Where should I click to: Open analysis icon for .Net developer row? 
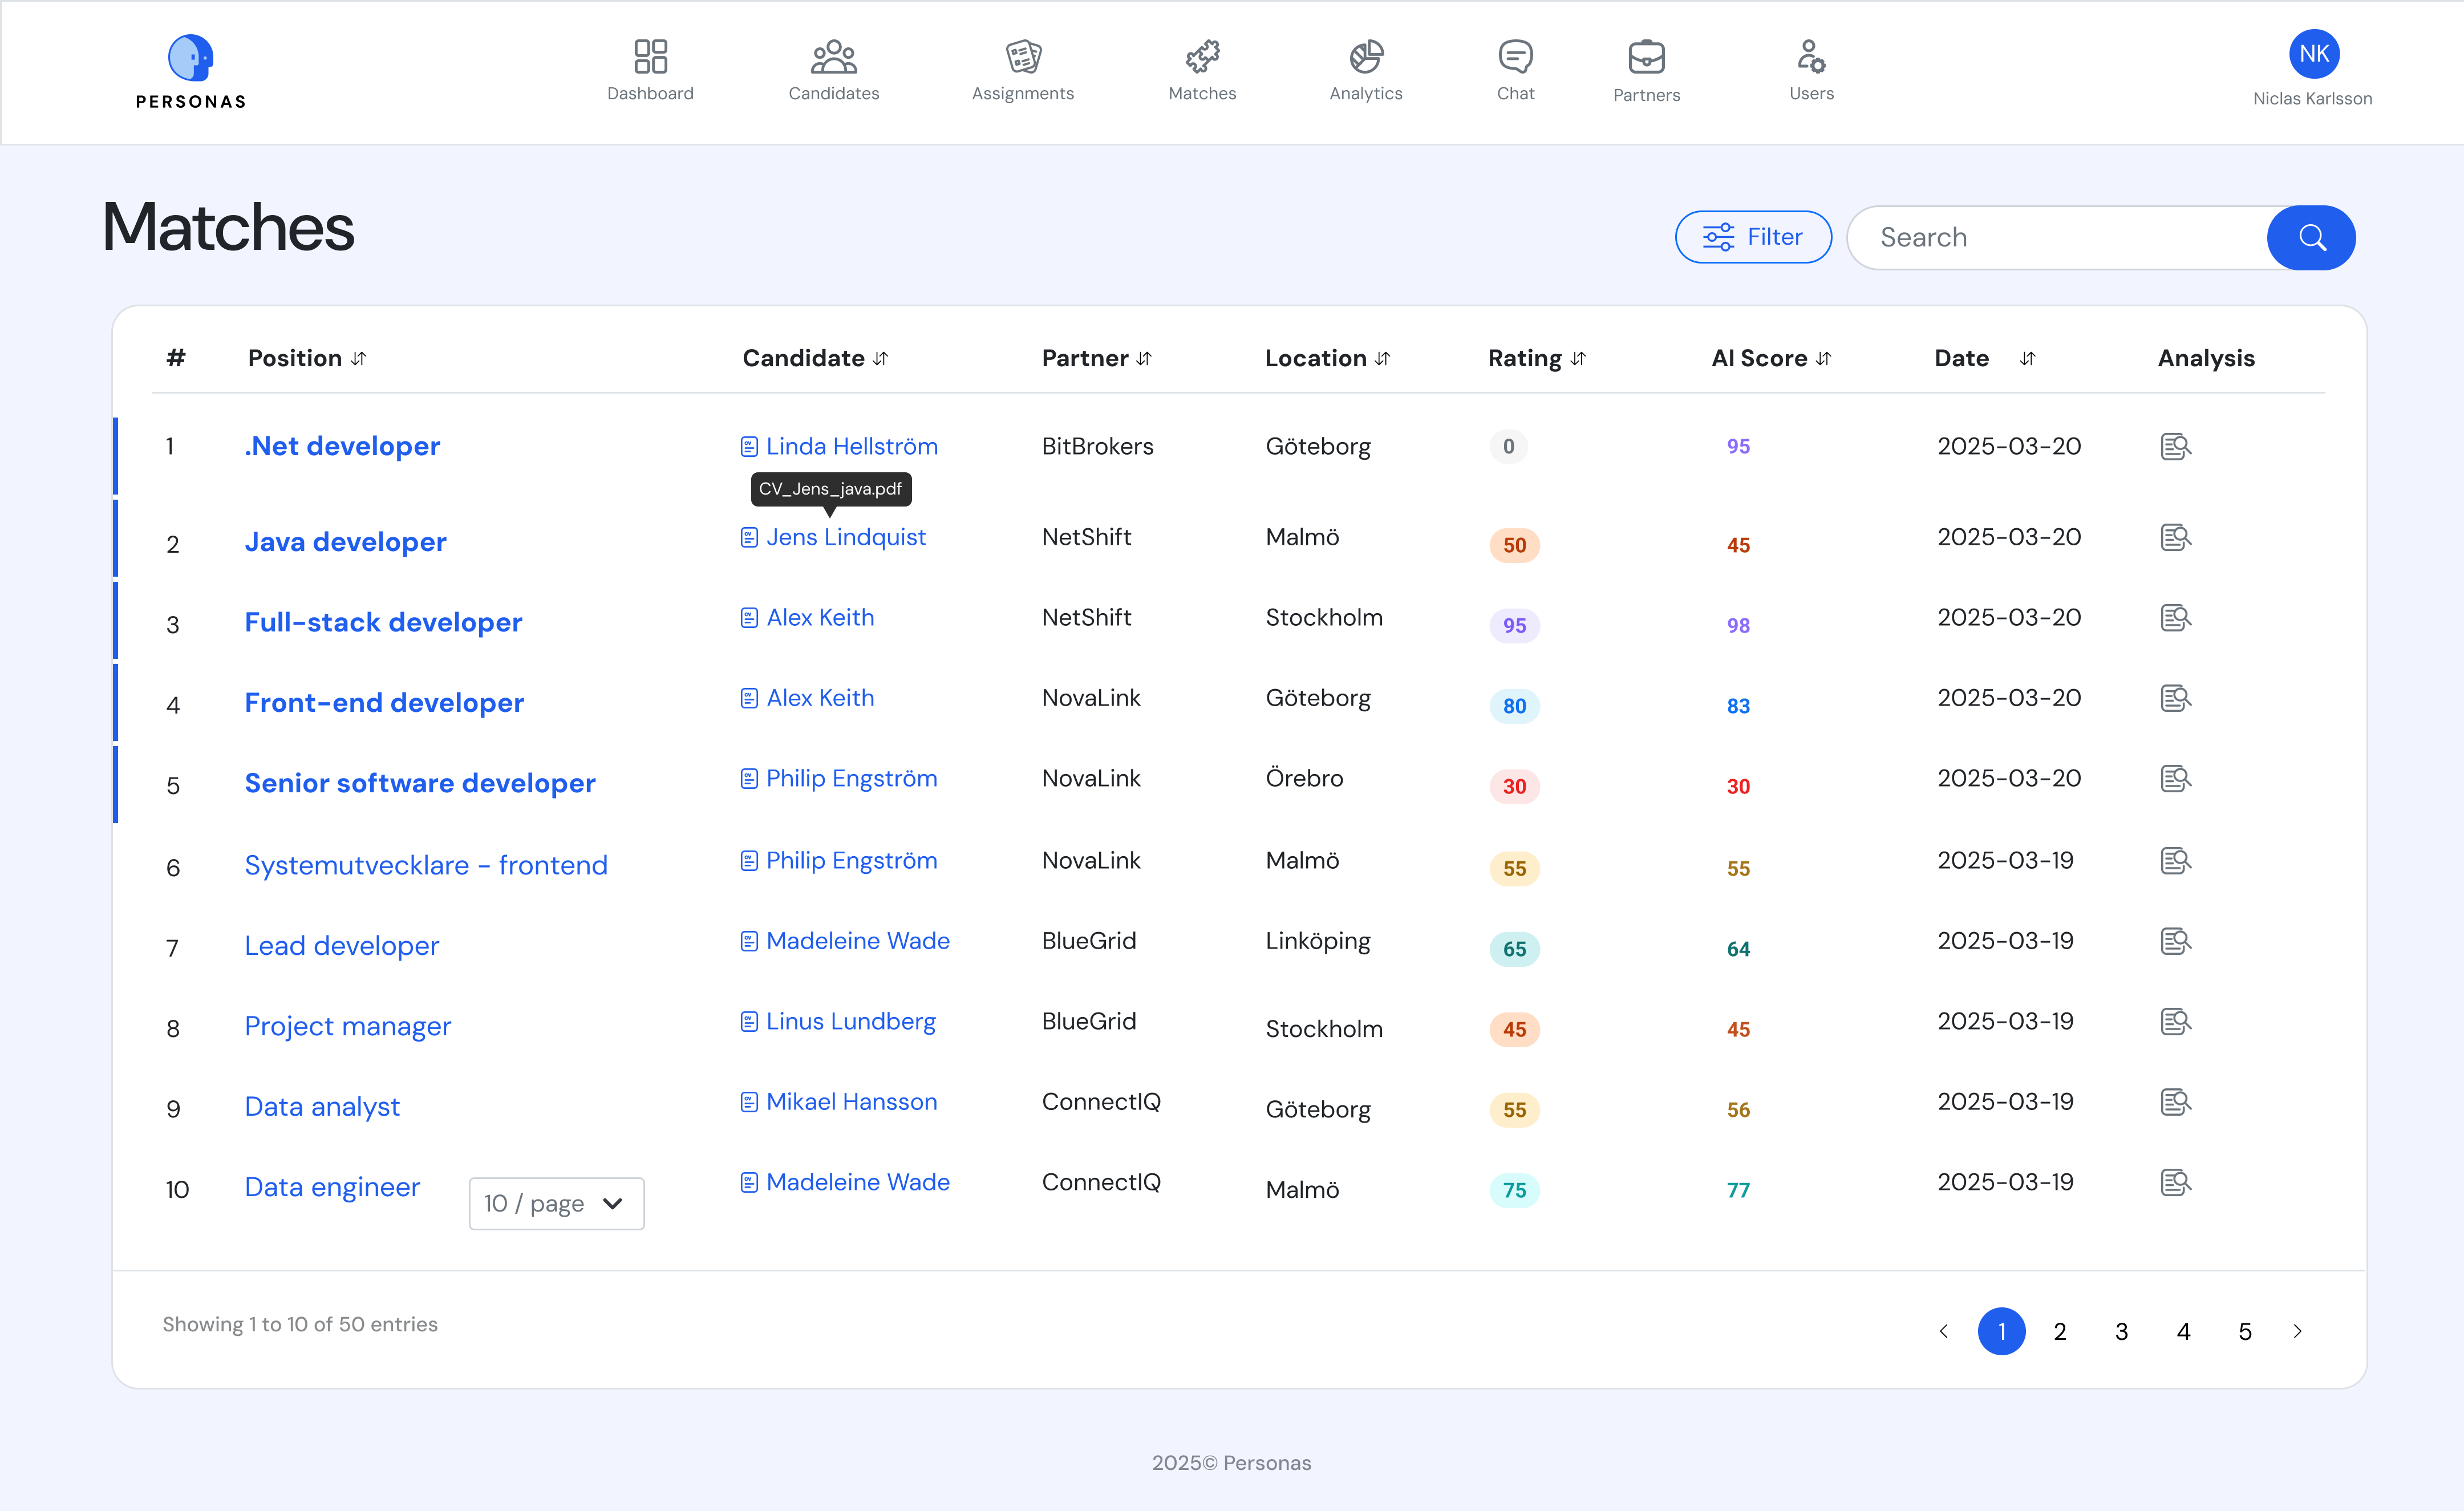click(2175, 446)
